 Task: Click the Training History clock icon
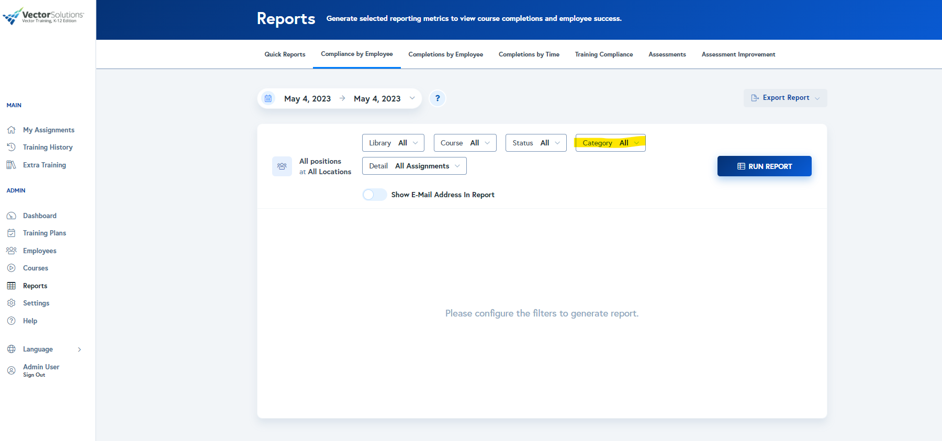pos(12,147)
